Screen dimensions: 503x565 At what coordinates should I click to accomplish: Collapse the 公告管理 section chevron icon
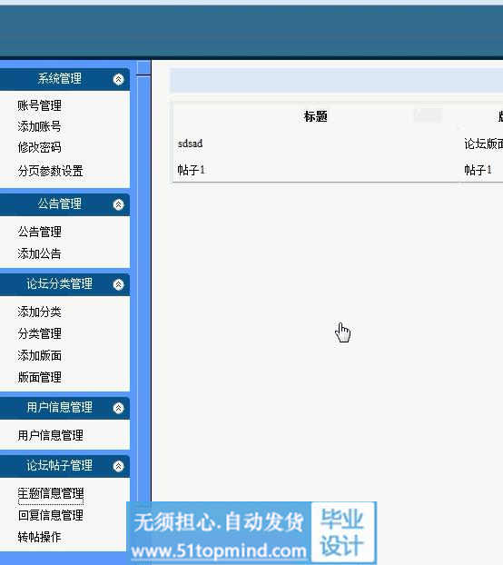[x=118, y=204]
